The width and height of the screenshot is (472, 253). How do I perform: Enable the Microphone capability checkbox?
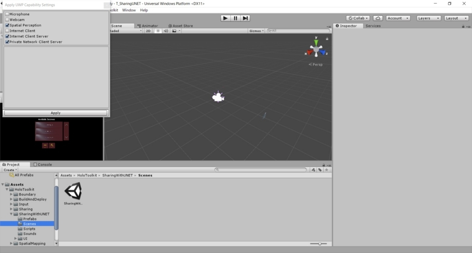tap(7, 14)
